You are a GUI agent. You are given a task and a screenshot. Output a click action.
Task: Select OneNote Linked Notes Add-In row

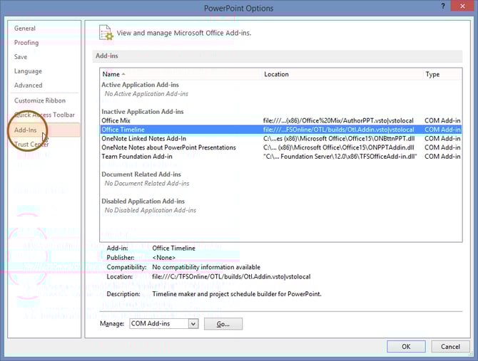click(143, 139)
